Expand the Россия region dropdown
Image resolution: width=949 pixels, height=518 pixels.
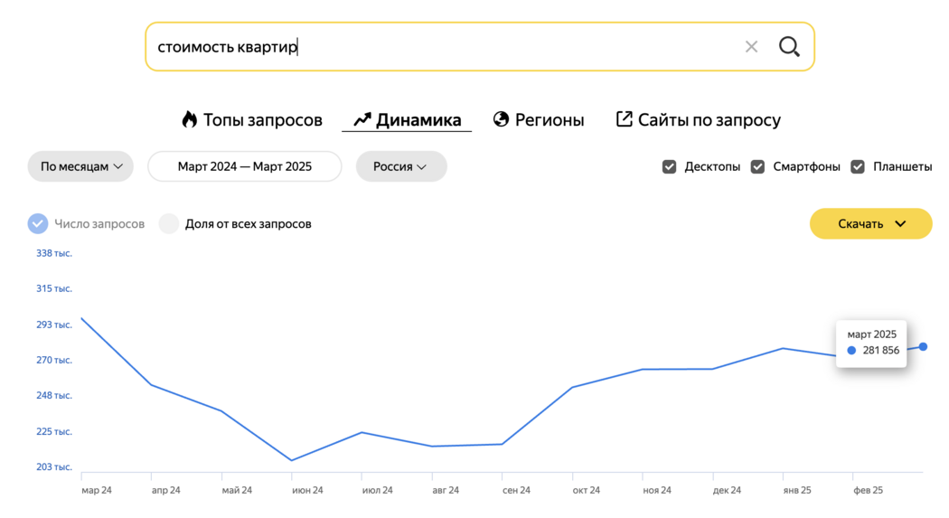coord(401,166)
